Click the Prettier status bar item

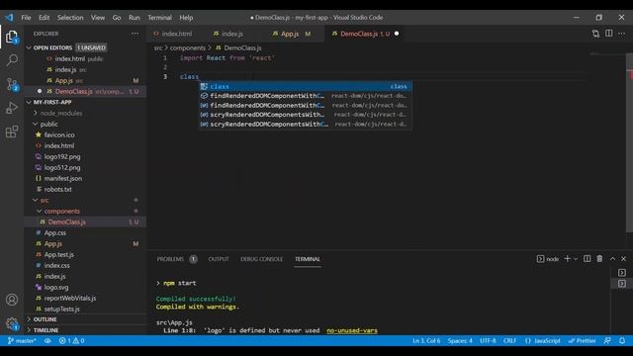(x=583, y=340)
